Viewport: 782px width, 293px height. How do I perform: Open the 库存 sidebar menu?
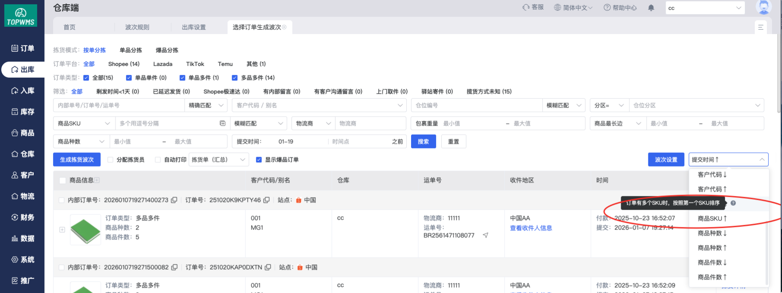pos(22,112)
